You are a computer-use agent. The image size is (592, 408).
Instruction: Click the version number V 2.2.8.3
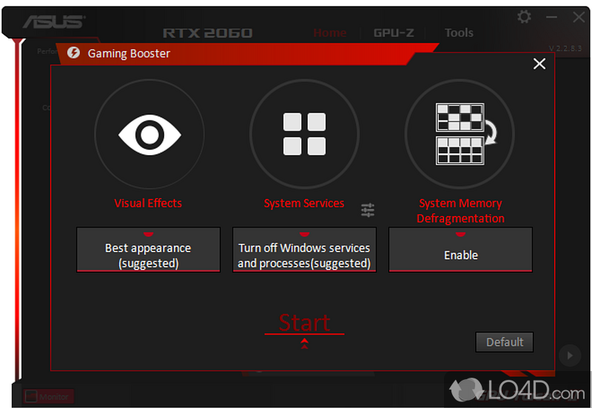pos(565,48)
